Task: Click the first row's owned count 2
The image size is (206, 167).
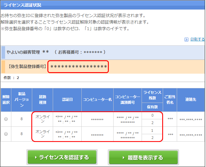Action: (152, 123)
